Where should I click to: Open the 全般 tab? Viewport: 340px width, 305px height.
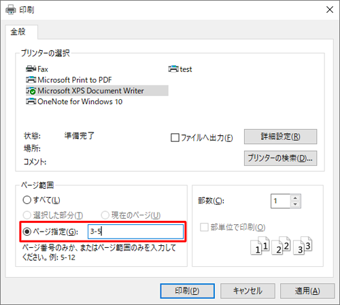pyautogui.click(x=21, y=32)
